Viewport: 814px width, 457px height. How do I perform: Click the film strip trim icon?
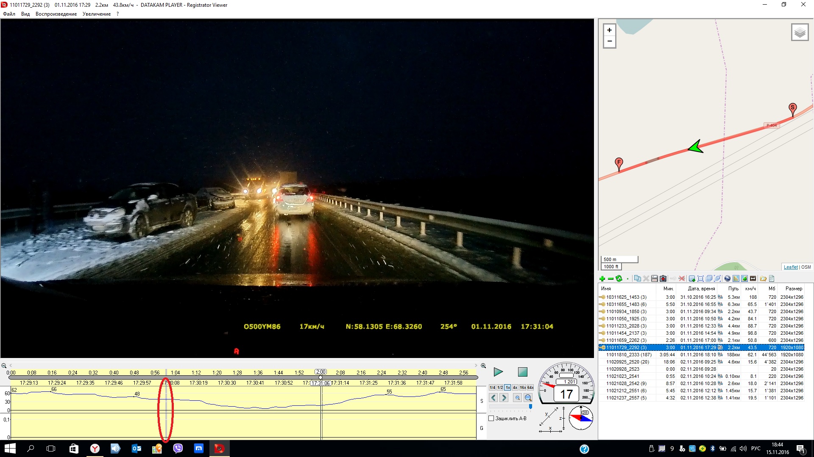pyautogui.click(x=753, y=278)
